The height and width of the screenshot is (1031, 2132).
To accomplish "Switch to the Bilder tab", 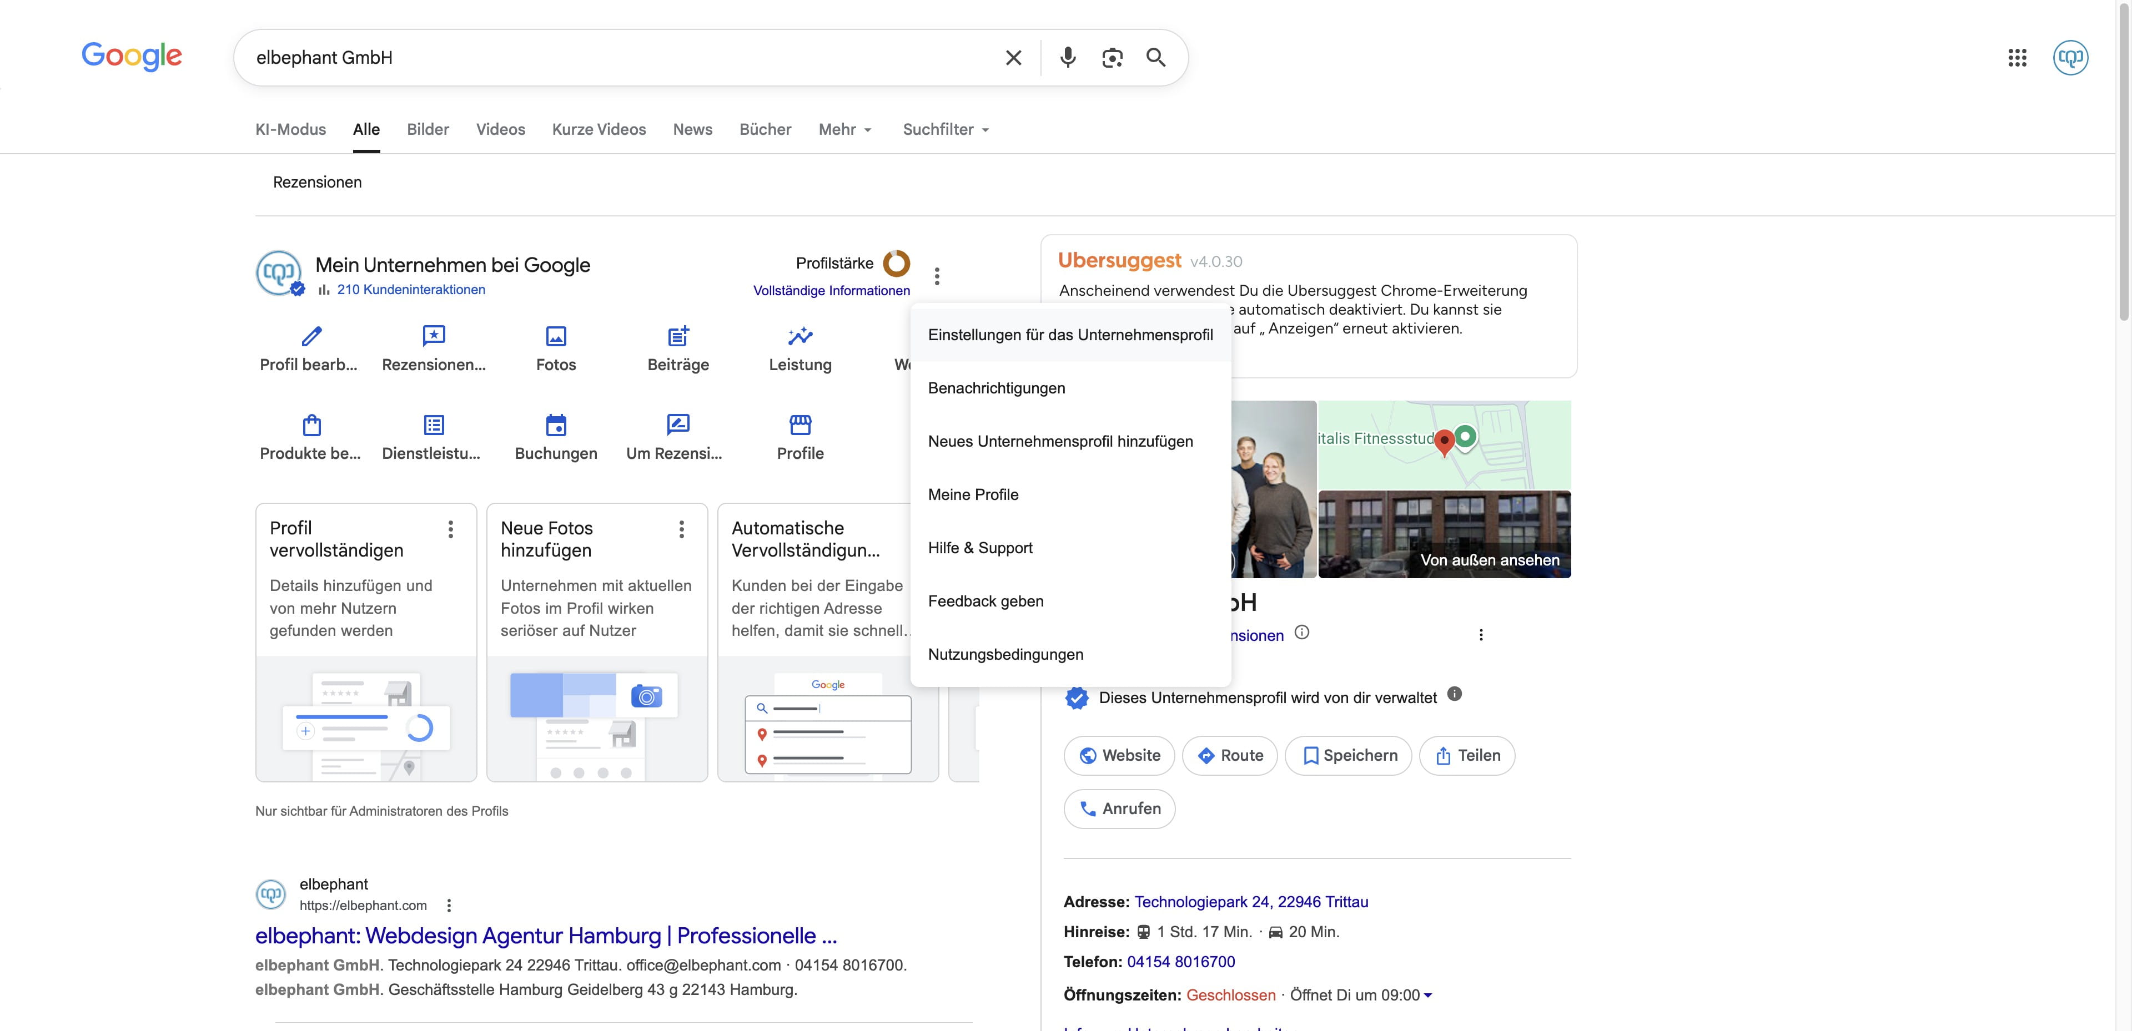I will coord(428,129).
